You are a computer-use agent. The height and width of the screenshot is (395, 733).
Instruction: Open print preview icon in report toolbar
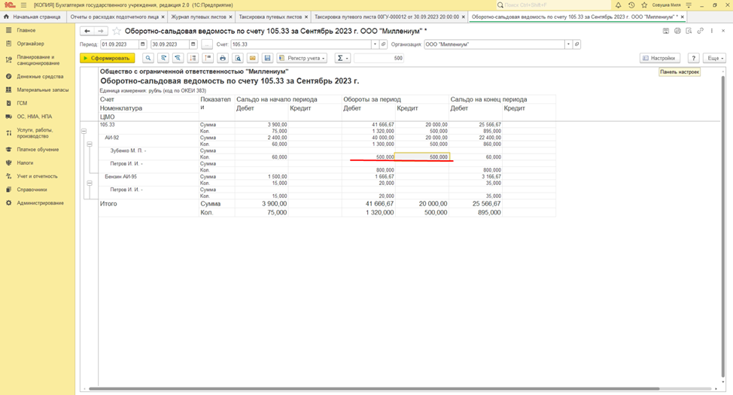tap(238, 58)
